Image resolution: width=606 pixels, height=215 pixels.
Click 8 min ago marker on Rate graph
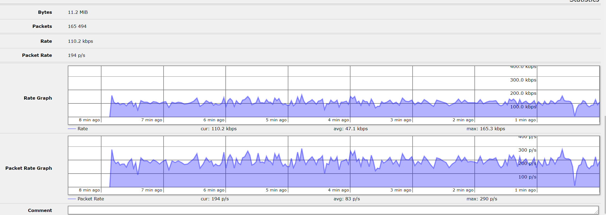tap(89, 120)
